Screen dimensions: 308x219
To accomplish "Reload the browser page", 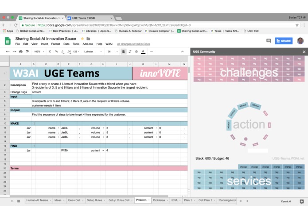I will (x=16, y=25).
